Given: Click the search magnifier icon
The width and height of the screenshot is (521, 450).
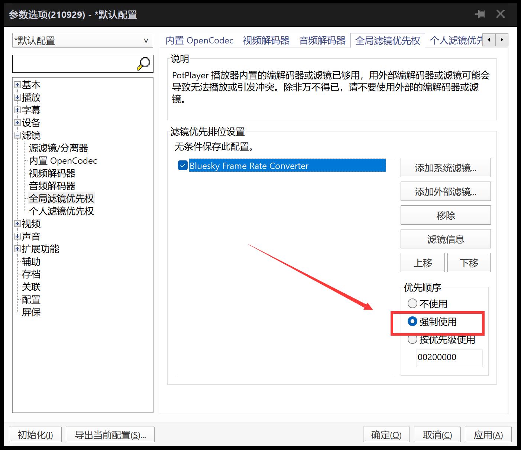Looking at the screenshot, I should [x=143, y=63].
